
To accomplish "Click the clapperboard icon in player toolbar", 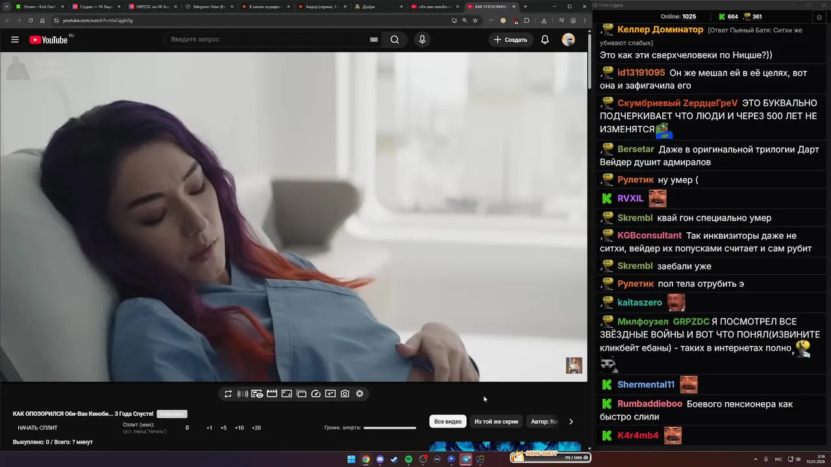I will tap(272, 394).
